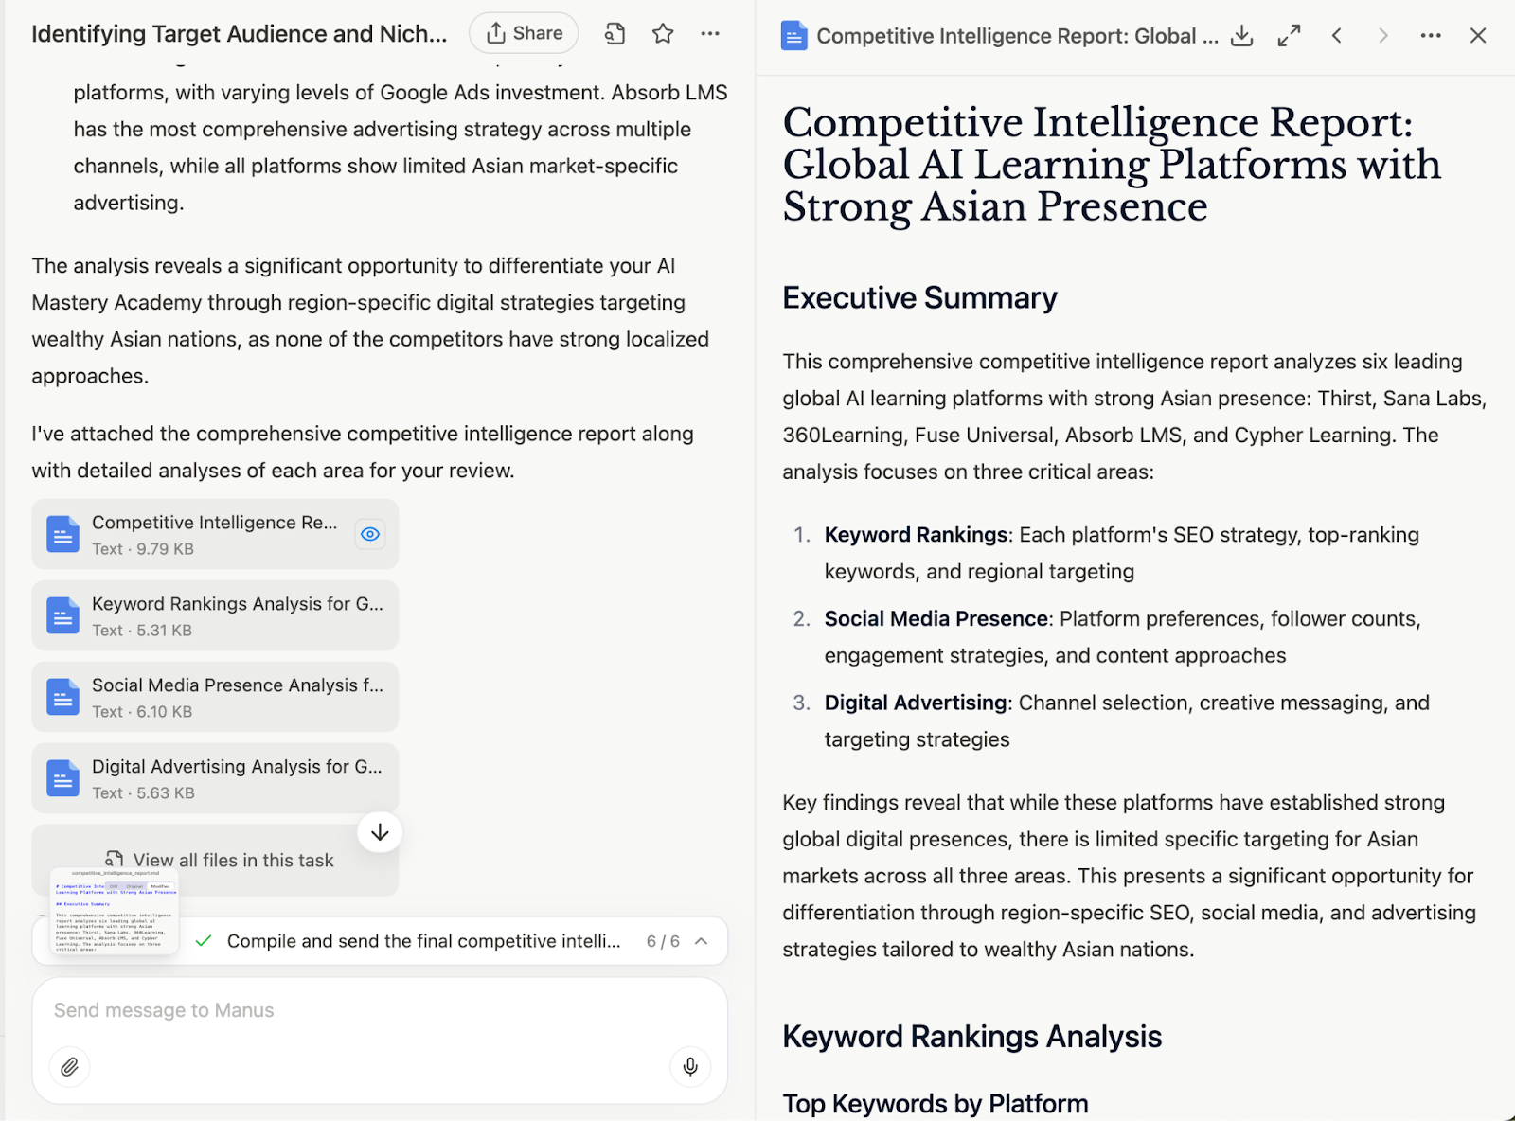This screenshot has width=1515, height=1121.
Task: Click the bold Keyword Rankings list item
Action: point(916,535)
